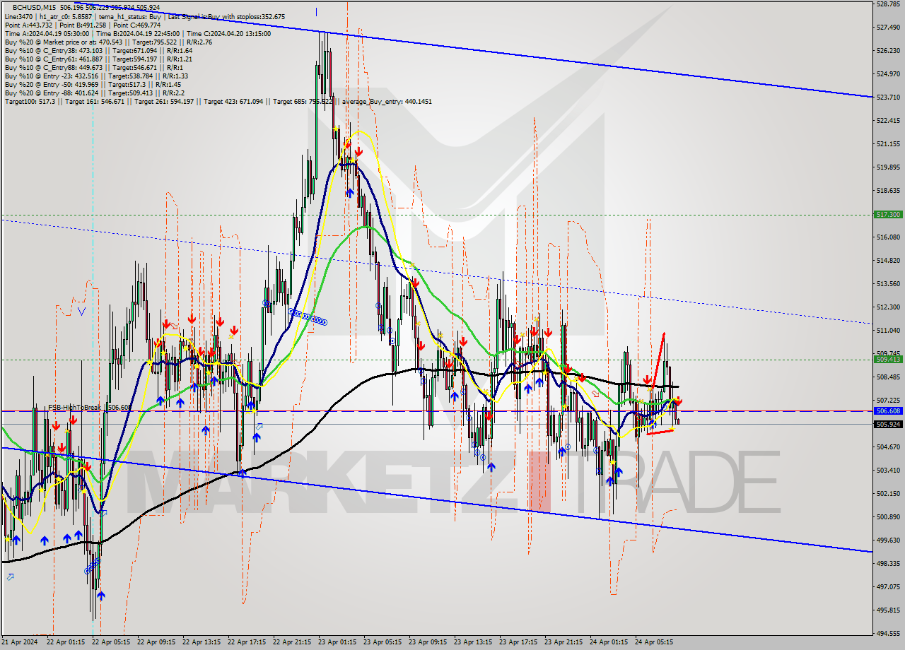Click the 524.970 price axis label

coord(887,74)
